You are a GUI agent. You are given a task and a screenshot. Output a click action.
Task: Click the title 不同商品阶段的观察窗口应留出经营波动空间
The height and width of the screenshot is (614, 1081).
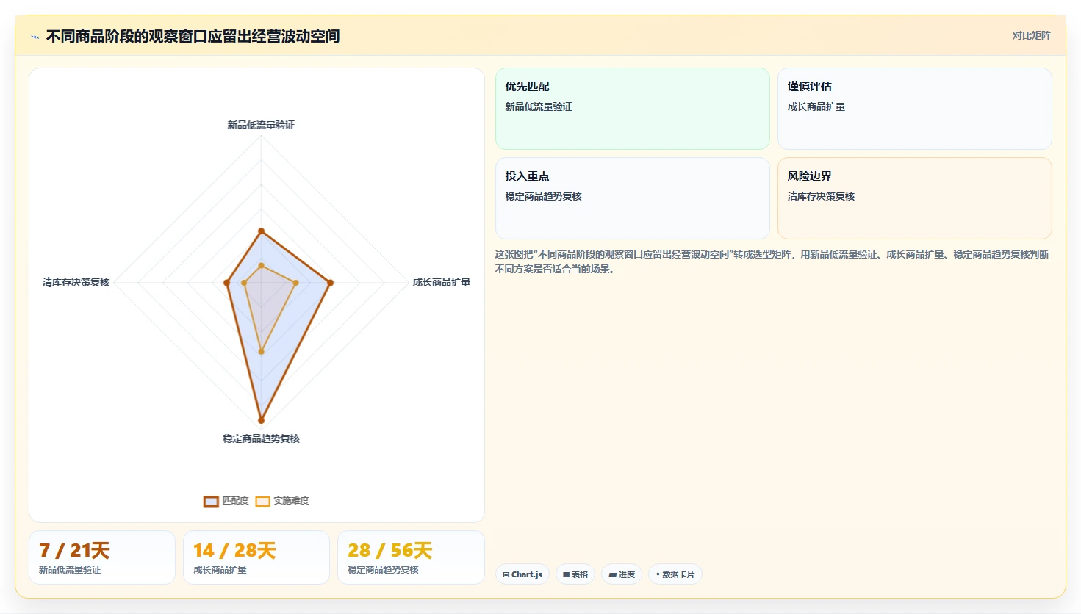[x=193, y=37]
